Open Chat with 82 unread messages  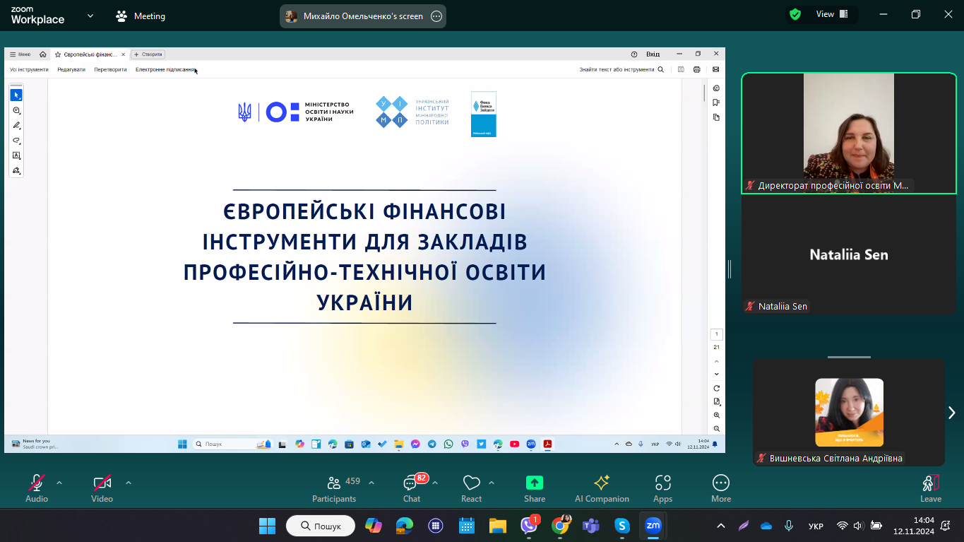[x=411, y=488]
